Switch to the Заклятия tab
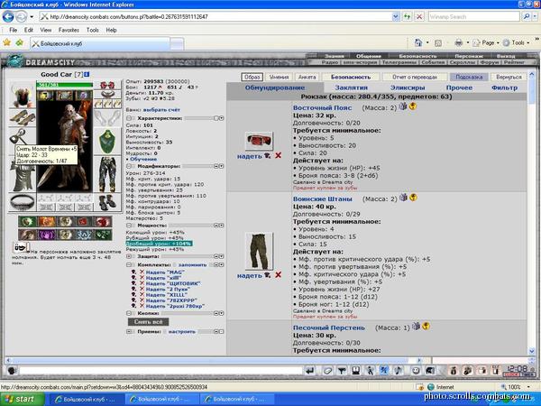 352,88
